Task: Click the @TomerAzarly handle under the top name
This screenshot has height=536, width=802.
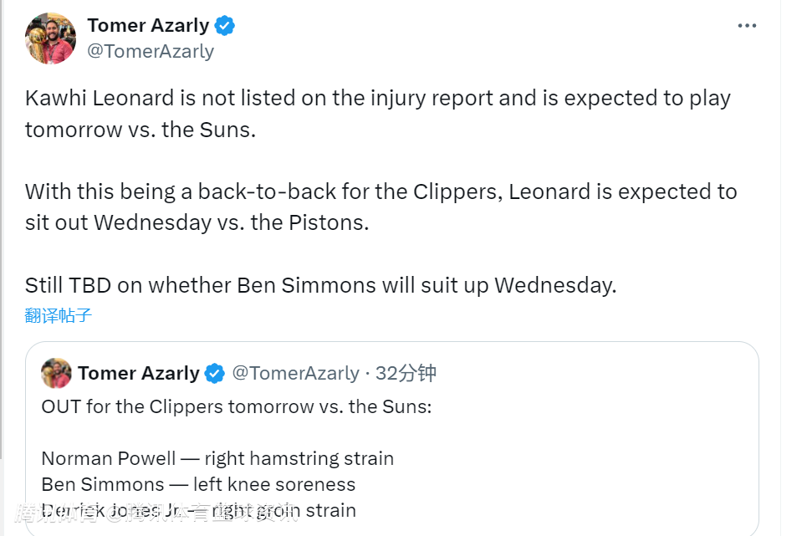Action: (151, 51)
